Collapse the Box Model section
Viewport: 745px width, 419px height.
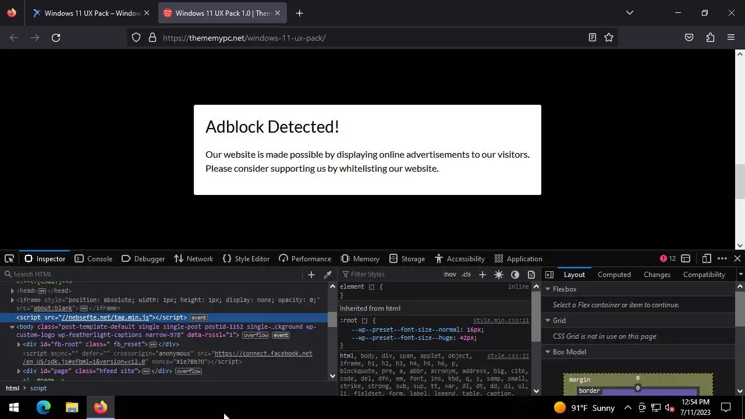pyautogui.click(x=548, y=351)
